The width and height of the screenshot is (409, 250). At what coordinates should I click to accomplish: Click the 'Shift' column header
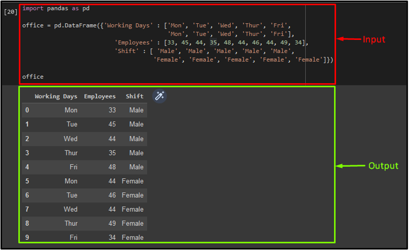(x=135, y=97)
